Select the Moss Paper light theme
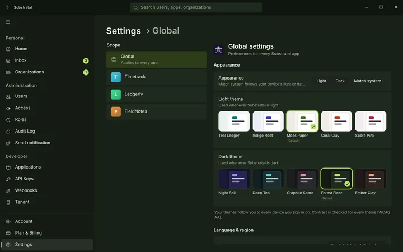403x252 pixels. [x=302, y=122]
